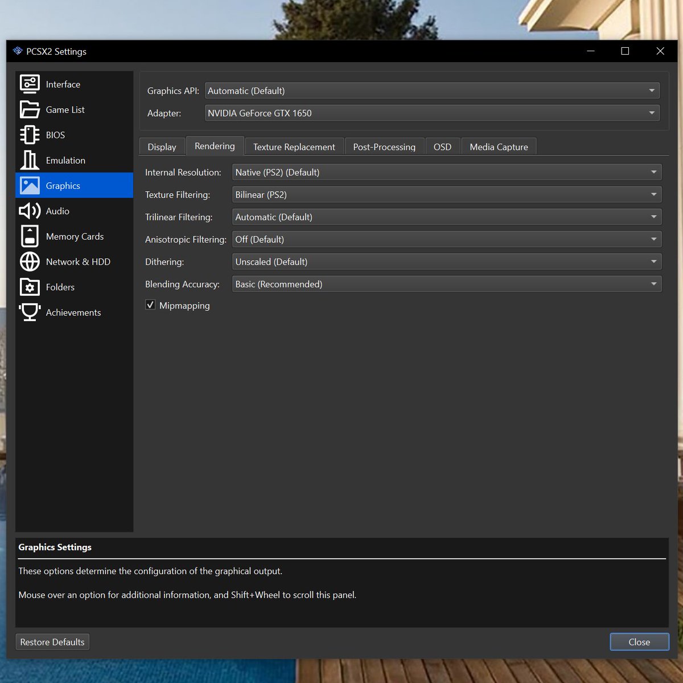Click the Emulation sidebar icon
Screen dimensions: 683x683
coord(30,160)
